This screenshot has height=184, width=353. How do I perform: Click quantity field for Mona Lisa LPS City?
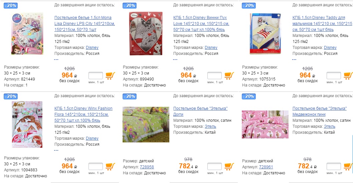coord(96,76)
